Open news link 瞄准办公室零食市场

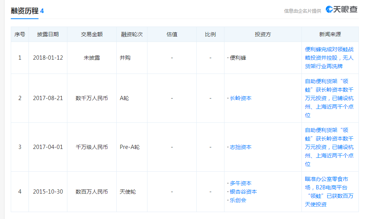329,192
